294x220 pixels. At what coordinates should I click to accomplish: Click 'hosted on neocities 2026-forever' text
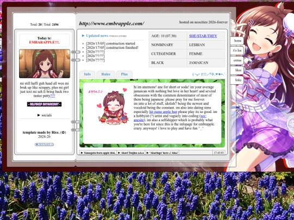pos(204,22)
